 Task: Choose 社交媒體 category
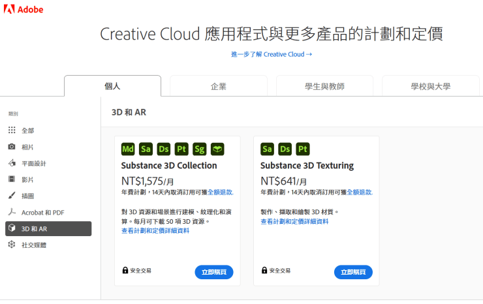(x=48, y=245)
